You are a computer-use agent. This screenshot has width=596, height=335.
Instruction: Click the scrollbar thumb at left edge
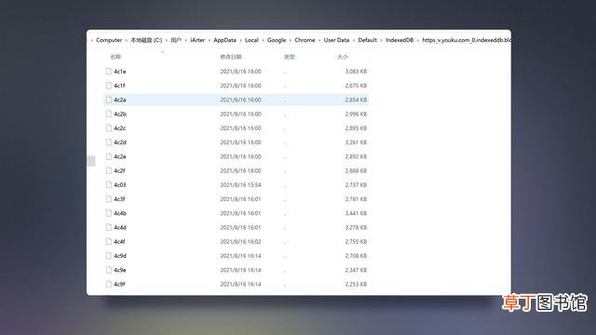[91, 161]
